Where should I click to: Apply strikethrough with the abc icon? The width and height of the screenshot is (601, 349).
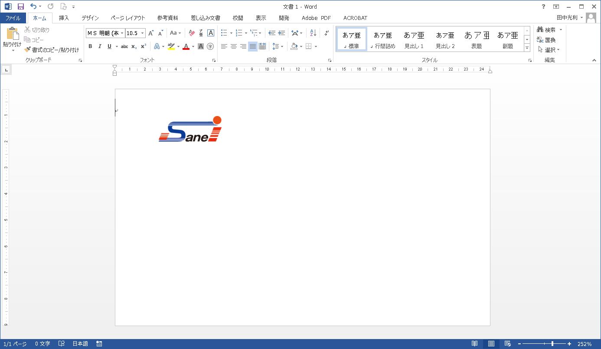coord(124,46)
